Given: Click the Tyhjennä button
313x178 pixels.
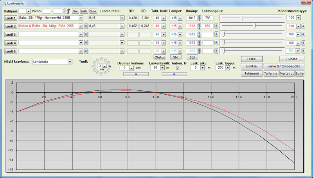Looking at the screenshot, I should click(252, 74).
